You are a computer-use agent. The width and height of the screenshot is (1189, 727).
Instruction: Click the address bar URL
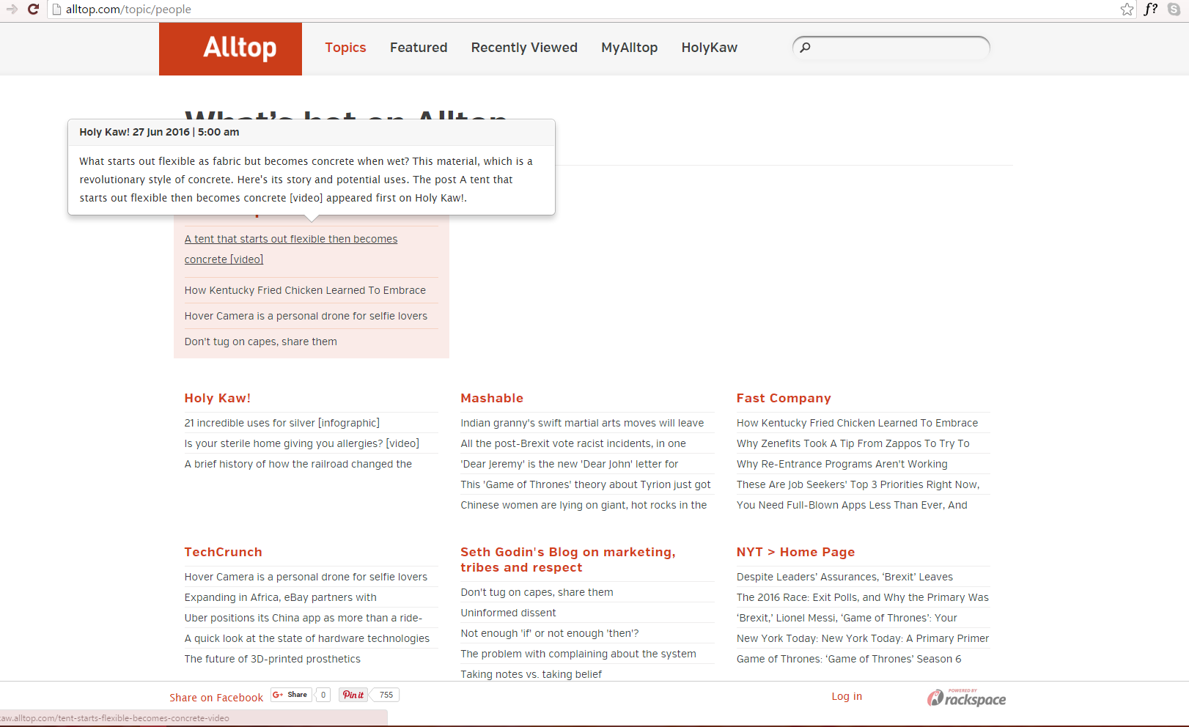click(x=128, y=10)
